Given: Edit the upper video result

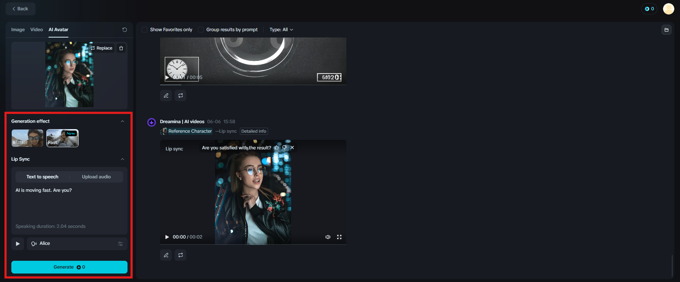Looking at the screenshot, I should click(x=166, y=96).
